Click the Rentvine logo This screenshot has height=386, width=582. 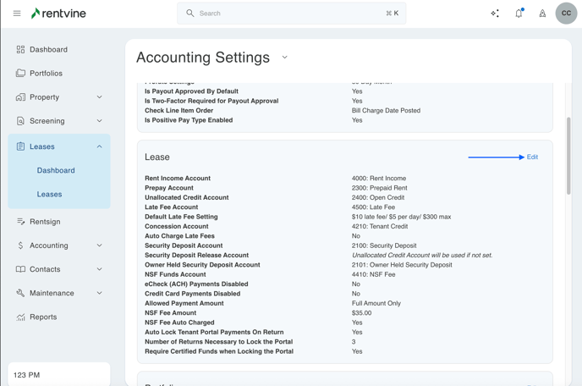[x=58, y=14]
